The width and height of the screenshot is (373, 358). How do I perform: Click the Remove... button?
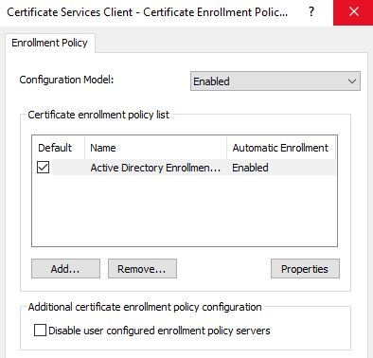tap(142, 269)
